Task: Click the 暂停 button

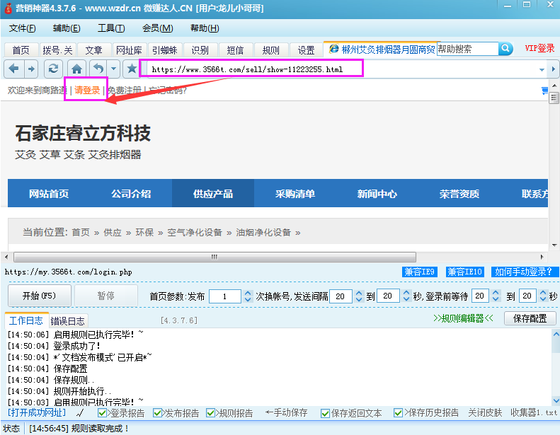Action: click(x=106, y=296)
